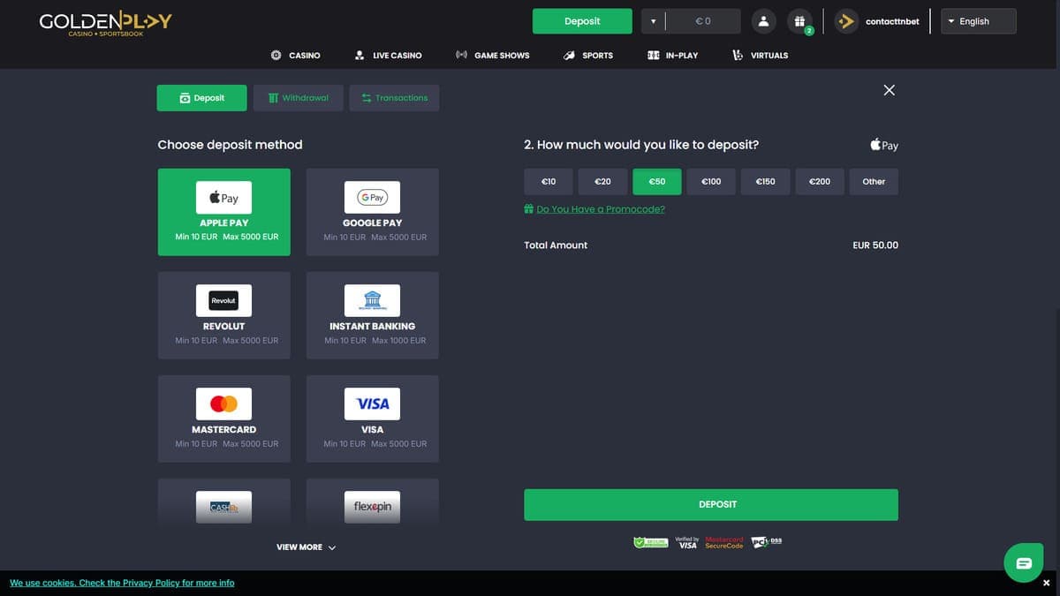Click the PCI DSS badge
This screenshot has height=596, width=1060.
coord(766,541)
